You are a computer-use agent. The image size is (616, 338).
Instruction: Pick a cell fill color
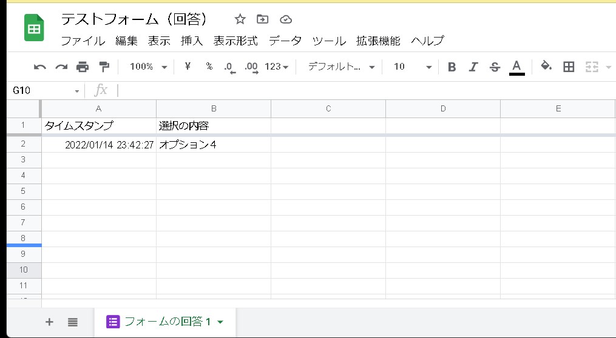546,66
